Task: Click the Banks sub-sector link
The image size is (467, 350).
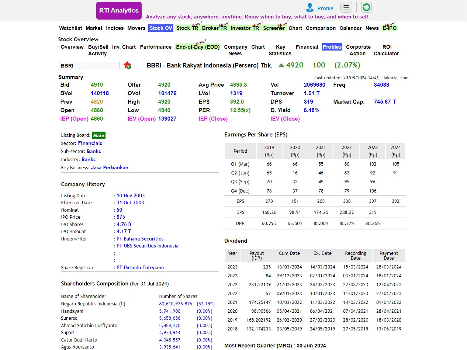Action: (x=94, y=151)
